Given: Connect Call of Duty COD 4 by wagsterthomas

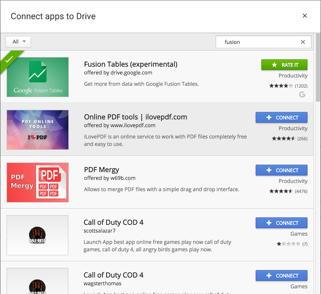Looking at the screenshot, I should tap(281, 276).
